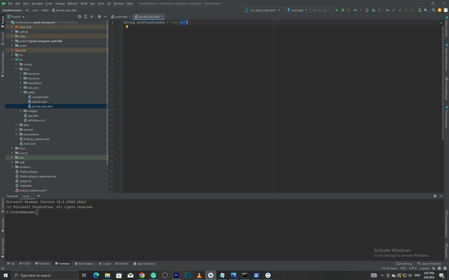Viewport: 449px width, 280px height.
Task: Open Git history clock icon
Action: pos(406,10)
